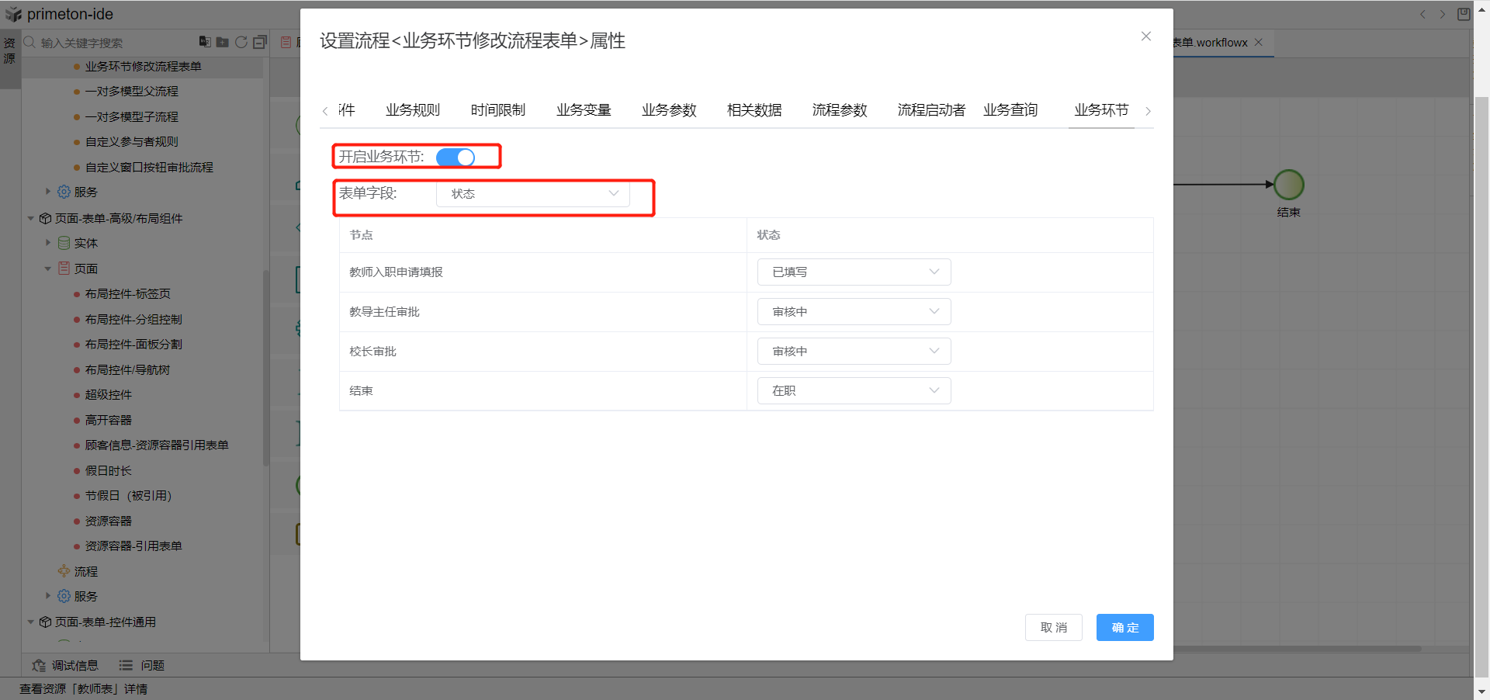
Task: Click the 调试信息 debug icon
Action: (39, 665)
